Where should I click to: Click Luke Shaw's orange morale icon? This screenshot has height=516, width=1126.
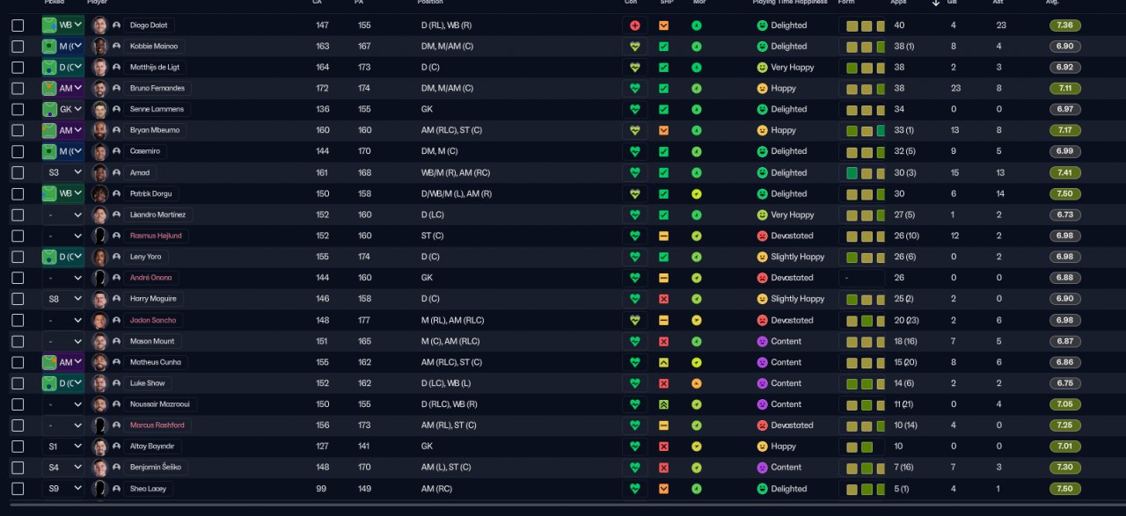pos(697,383)
